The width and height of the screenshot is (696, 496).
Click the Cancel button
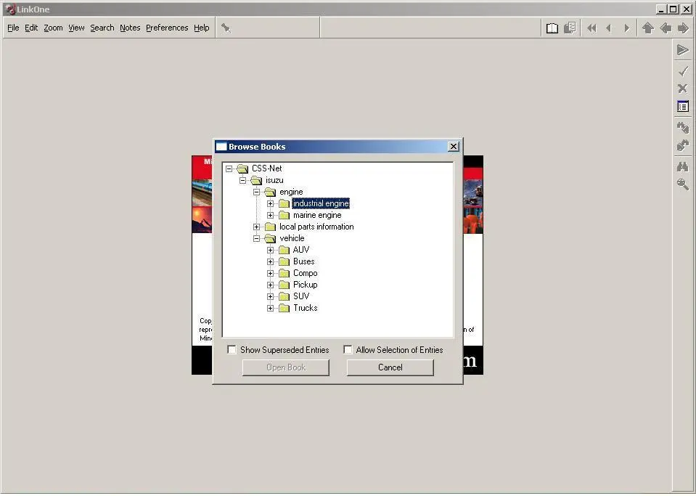pyautogui.click(x=390, y=367)
